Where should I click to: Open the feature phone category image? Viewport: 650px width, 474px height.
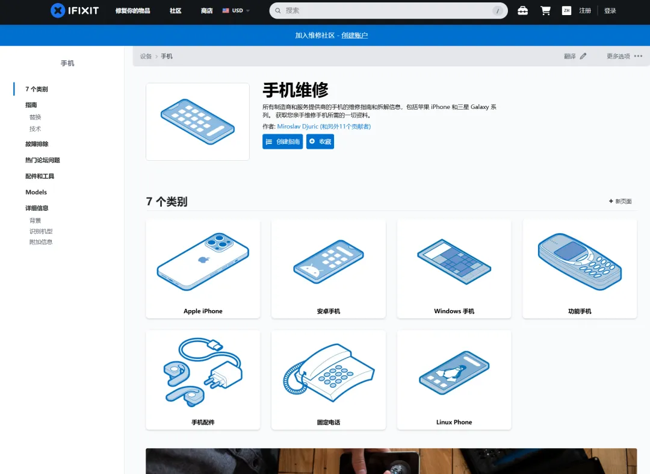tap(580, 261)
